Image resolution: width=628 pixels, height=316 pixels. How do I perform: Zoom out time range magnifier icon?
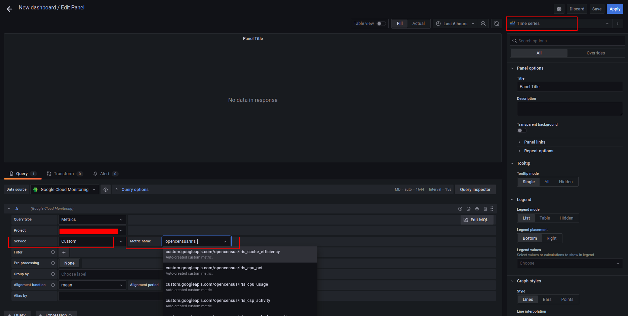pos(483,24)
